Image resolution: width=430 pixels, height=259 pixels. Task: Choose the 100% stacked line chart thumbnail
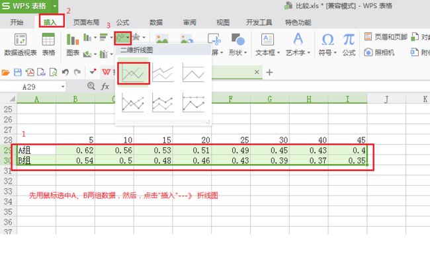coord(193,73)
